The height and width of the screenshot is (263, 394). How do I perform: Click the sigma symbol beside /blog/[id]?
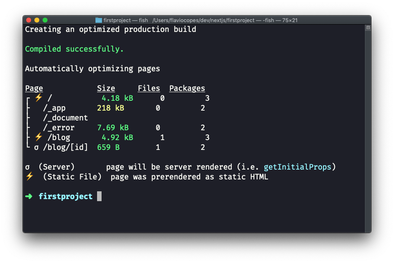(36, 147)
